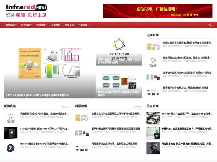The height and width of the screenshot is (162, 217).
Task: Click the Sofradir sensor chips thumbnail
Action: tap(153, 118)
